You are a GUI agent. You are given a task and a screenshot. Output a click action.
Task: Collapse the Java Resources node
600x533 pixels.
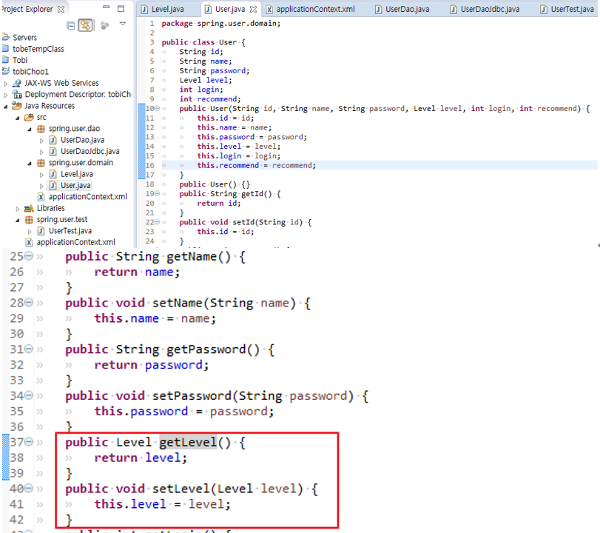tap(6, 107)
